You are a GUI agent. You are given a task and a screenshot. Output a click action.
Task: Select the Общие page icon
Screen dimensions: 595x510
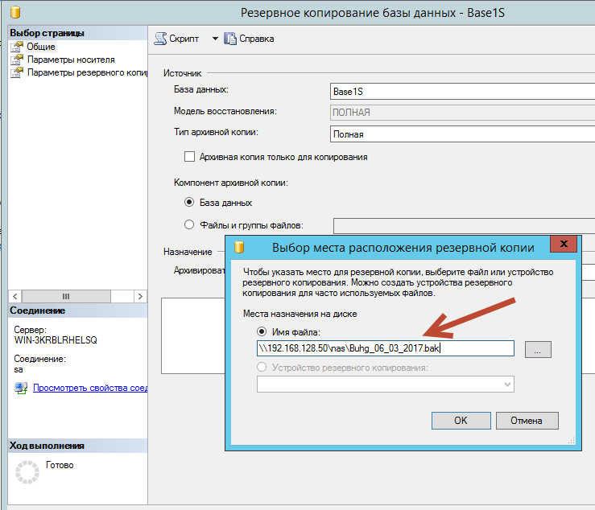16,47
